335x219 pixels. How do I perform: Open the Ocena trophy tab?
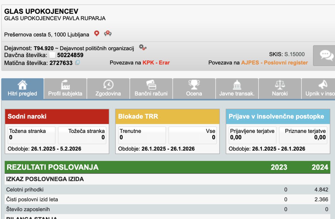(x=194, y=89)
